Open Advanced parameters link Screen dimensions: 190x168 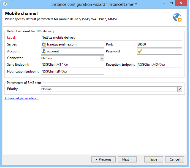click(21, 98)
